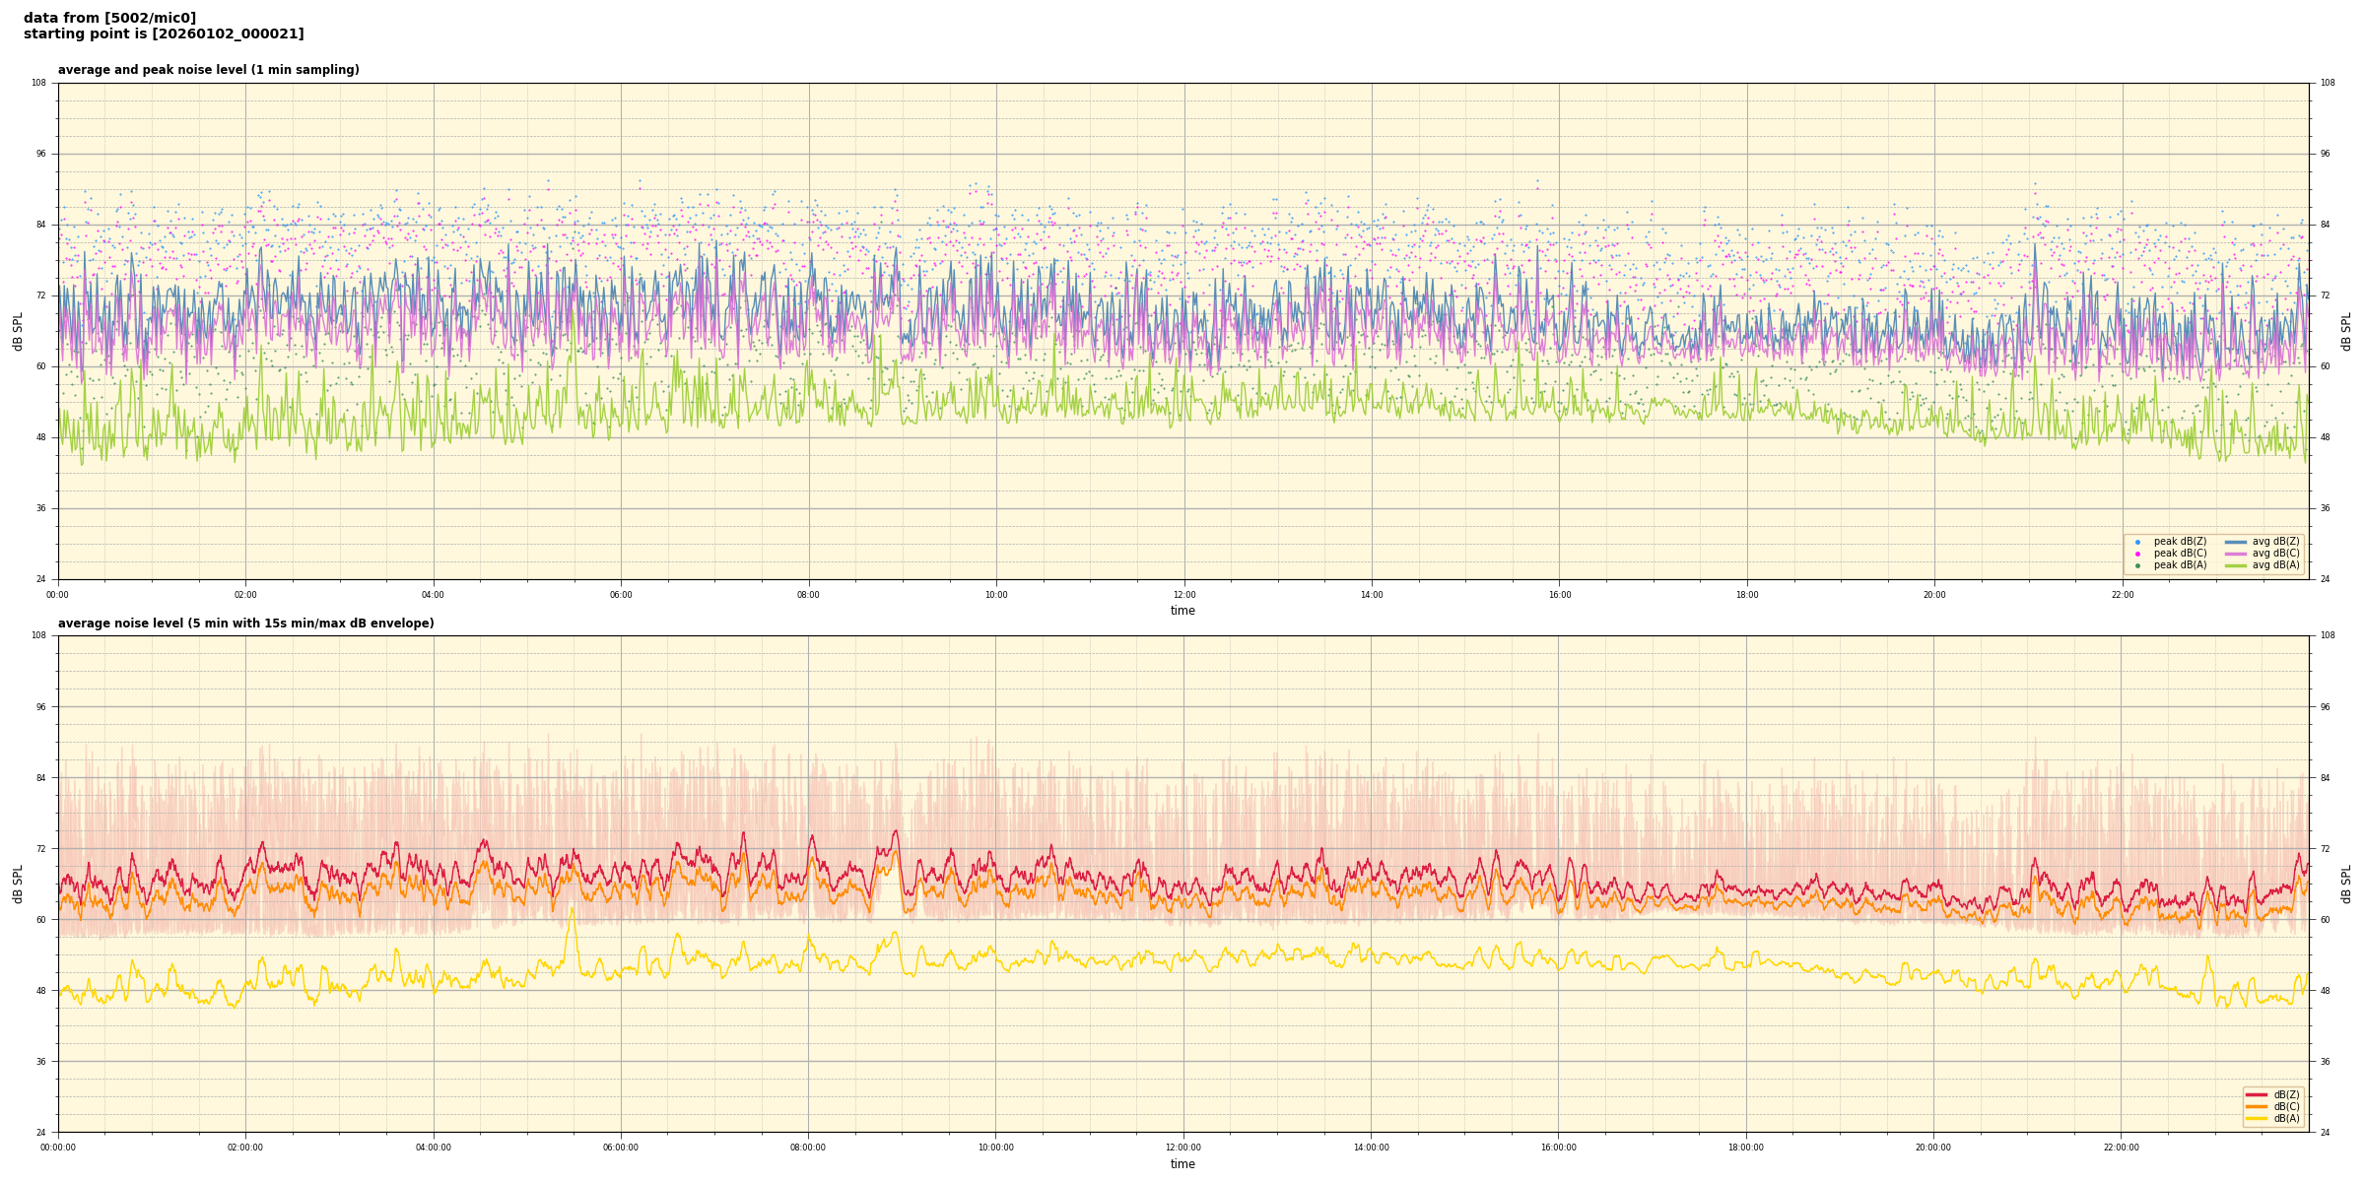Click the 22:00 tick label on upper chart

2122,595
